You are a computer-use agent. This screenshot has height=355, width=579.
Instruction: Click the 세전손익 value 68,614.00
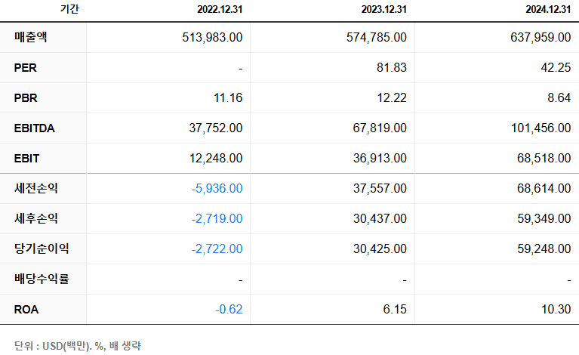point(544,188)
